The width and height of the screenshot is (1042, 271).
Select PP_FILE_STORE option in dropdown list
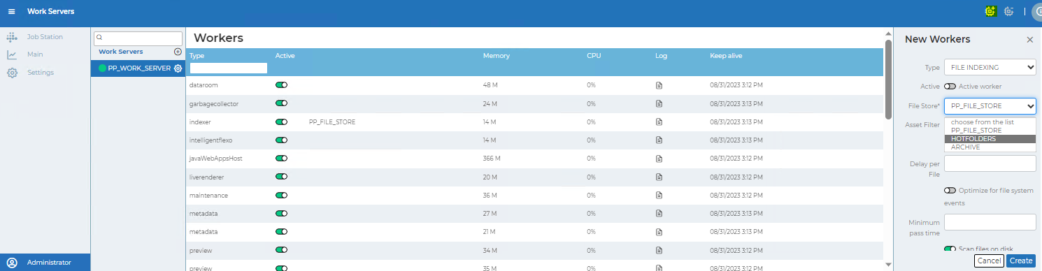click(990, 131)
